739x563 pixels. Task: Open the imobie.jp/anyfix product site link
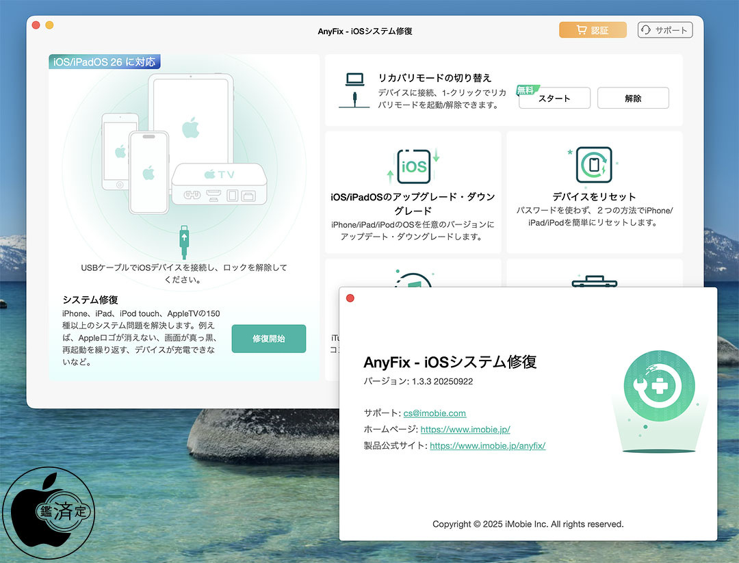[487, 446]
